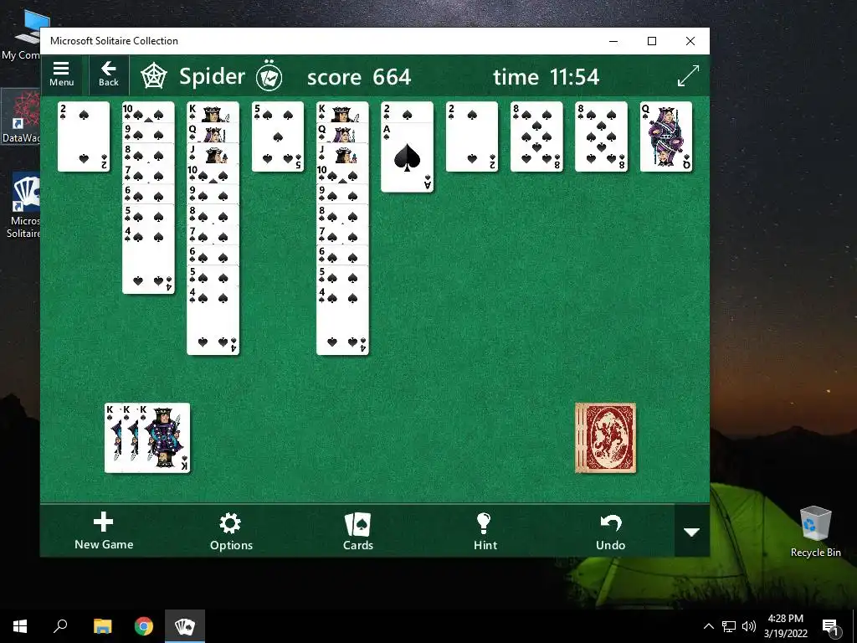This screenshot has height=643, width=857.
Task: Select the 2 of spades in the seventh column
Action: click(x=472, y=136)
